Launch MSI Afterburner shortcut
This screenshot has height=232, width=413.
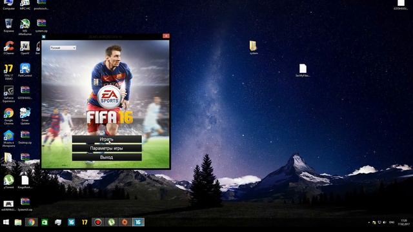point(25,27)
